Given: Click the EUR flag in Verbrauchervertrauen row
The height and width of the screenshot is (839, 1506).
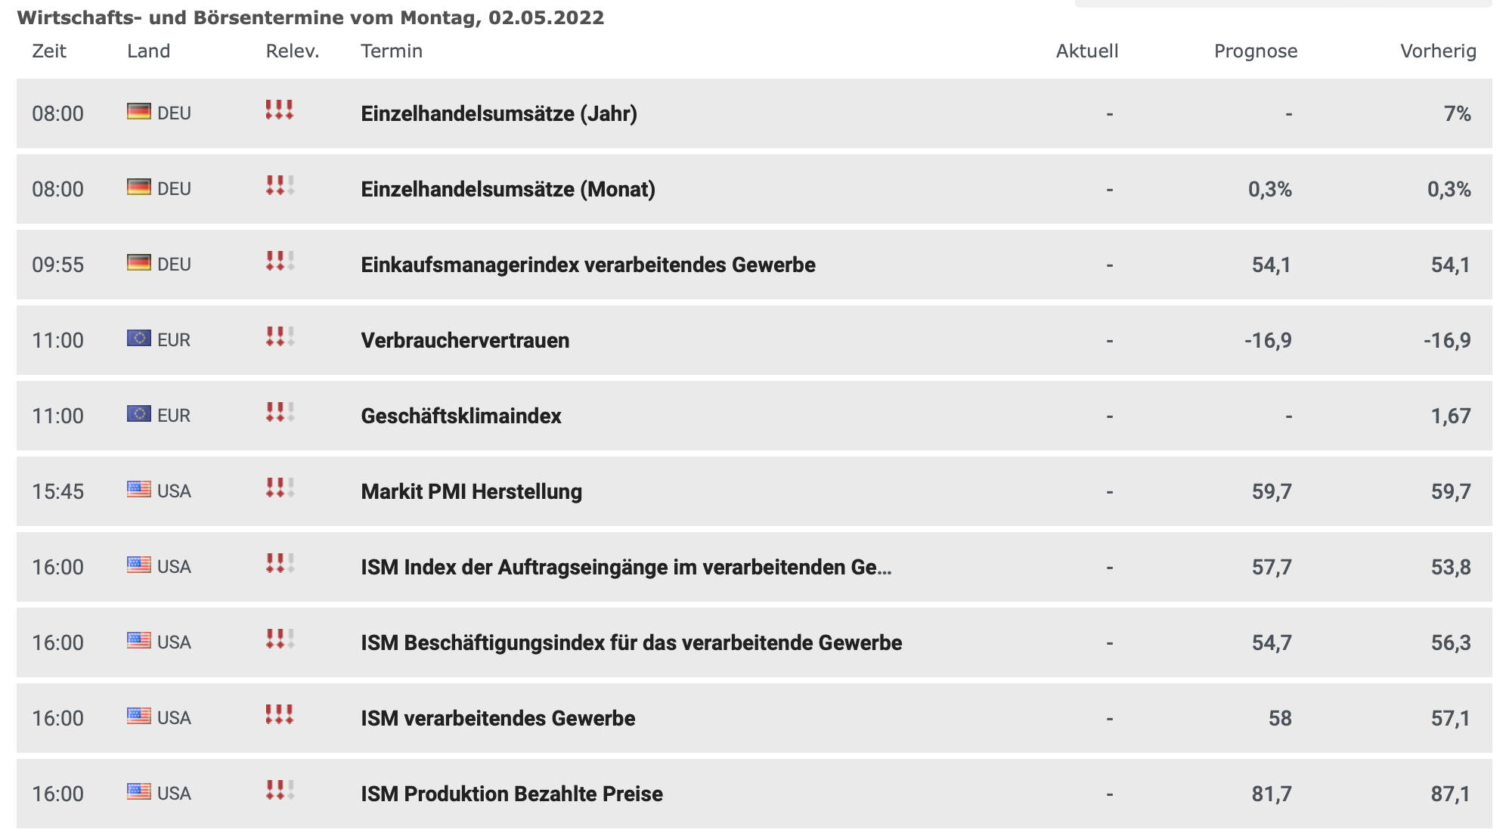Looking at the screenshot, I should (139, 339).
